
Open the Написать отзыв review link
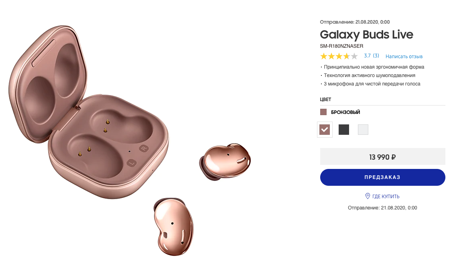(x=404, y=56)
